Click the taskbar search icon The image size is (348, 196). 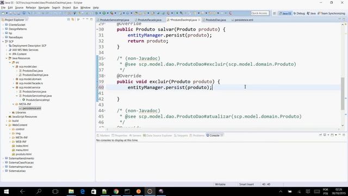(39, 191)
